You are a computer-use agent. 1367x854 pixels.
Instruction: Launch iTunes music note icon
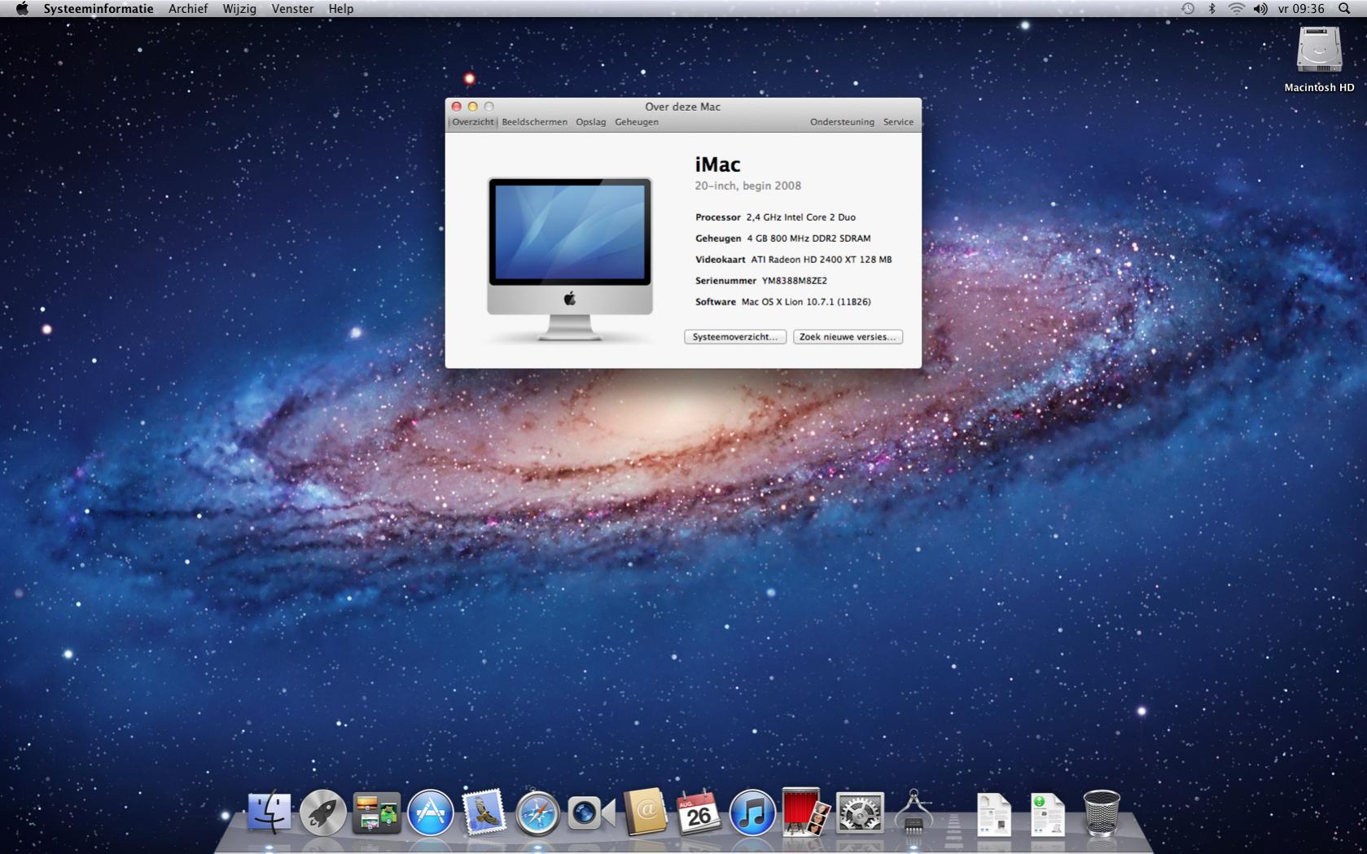click(752, 812)
